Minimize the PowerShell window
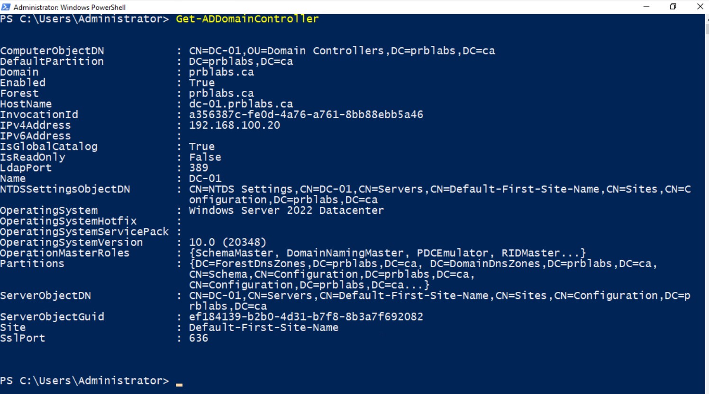Viewport: 709px width, 394px height. point(646,7)
